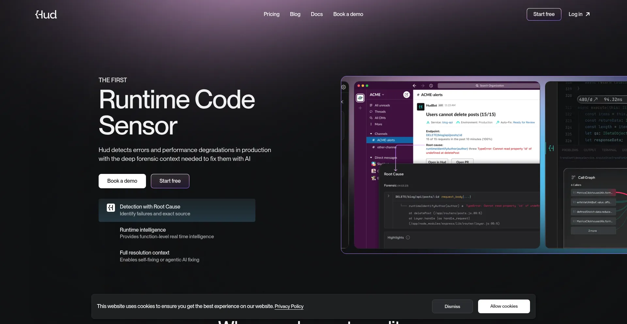Image resolution: width=627 pixels, height=324 pixels.
Task: Click the Call Graph icon
Action: [573, 177]
